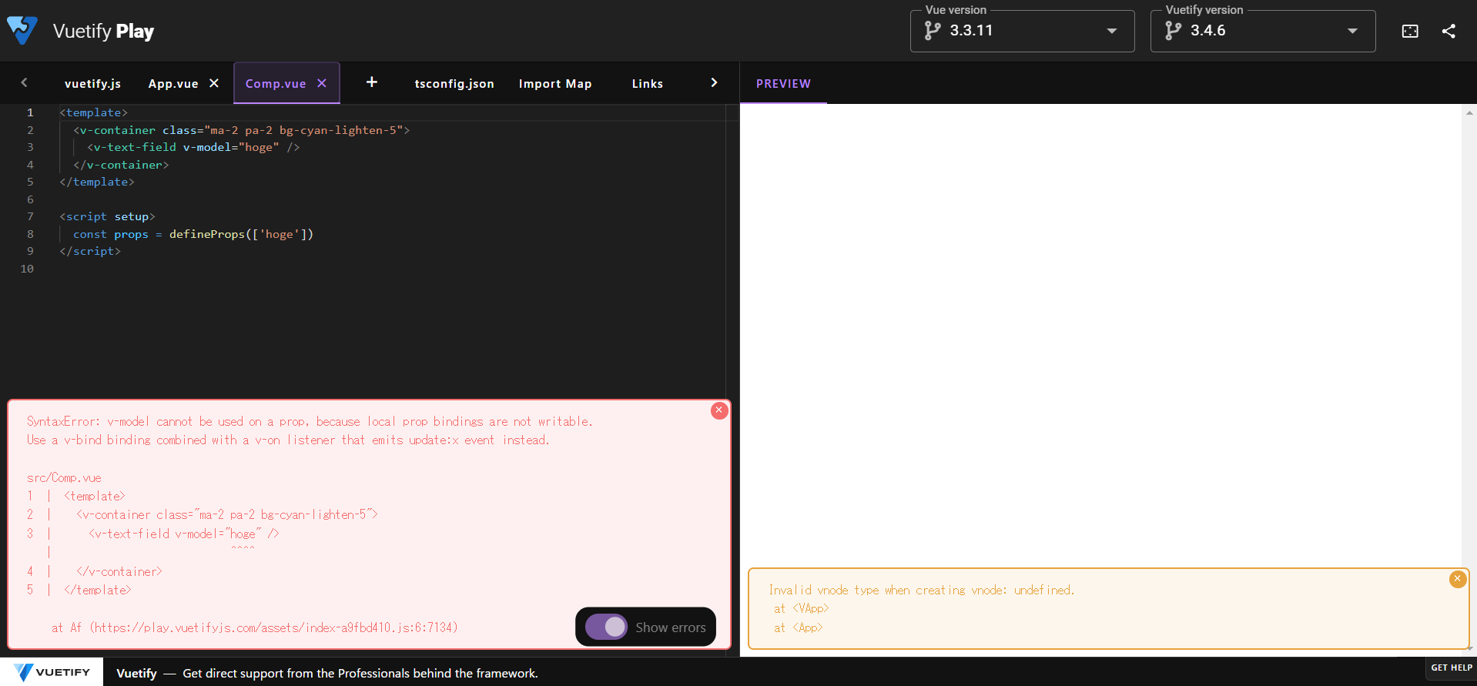
Task: Click the Vuetify version branch icon
Action: coord(1173,31)
